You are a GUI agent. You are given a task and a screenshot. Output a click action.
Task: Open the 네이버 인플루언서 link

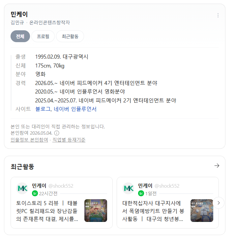click(75, 109)
